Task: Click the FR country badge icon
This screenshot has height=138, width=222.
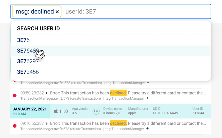Action: [x=96, y=111]
